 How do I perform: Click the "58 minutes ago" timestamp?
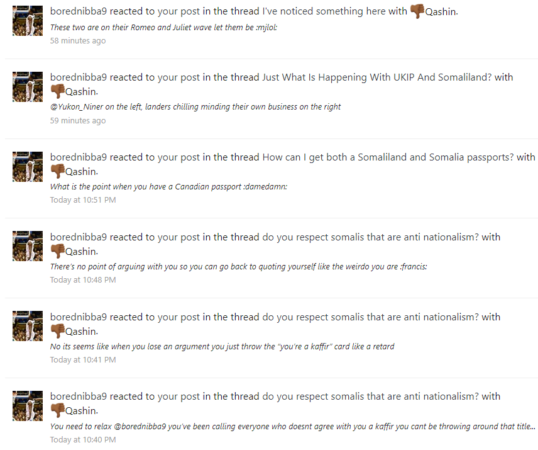(x=78, y=41)
